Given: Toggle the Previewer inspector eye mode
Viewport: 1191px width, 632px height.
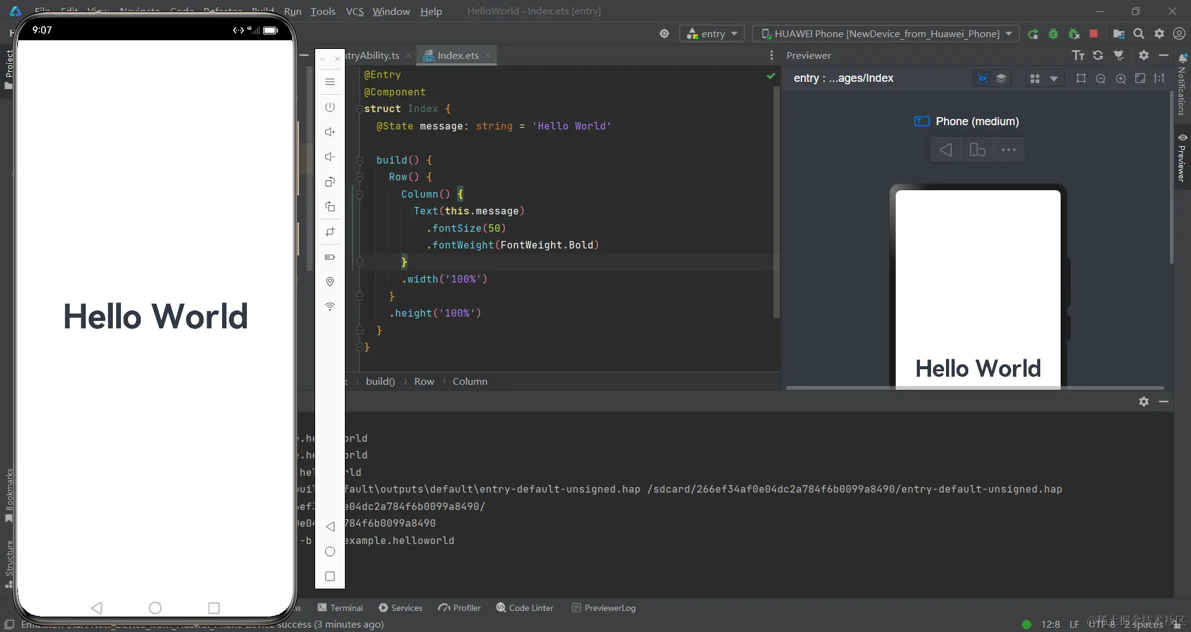Looking at the screenshot, I should [x=983, y=79].
